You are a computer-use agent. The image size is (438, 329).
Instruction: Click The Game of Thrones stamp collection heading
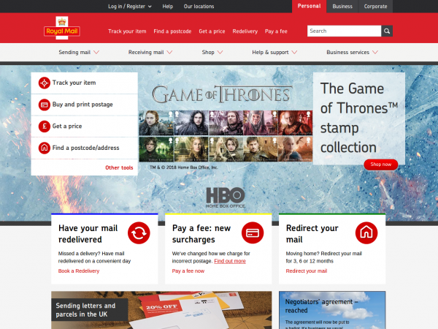(359, 118)
